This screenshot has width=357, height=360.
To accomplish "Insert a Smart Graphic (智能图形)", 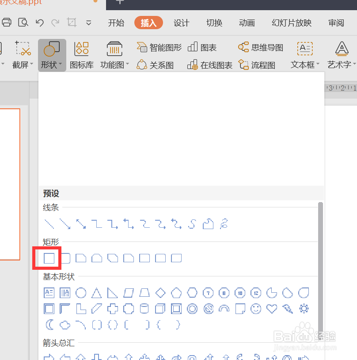I will pyautogui.click(x=159, y=47).
